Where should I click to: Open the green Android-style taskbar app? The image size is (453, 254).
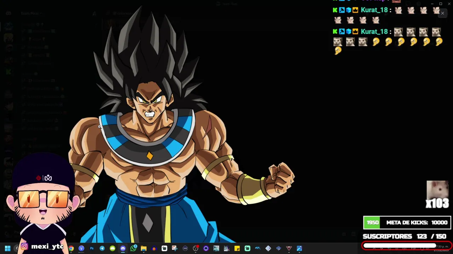click(113, 248)
